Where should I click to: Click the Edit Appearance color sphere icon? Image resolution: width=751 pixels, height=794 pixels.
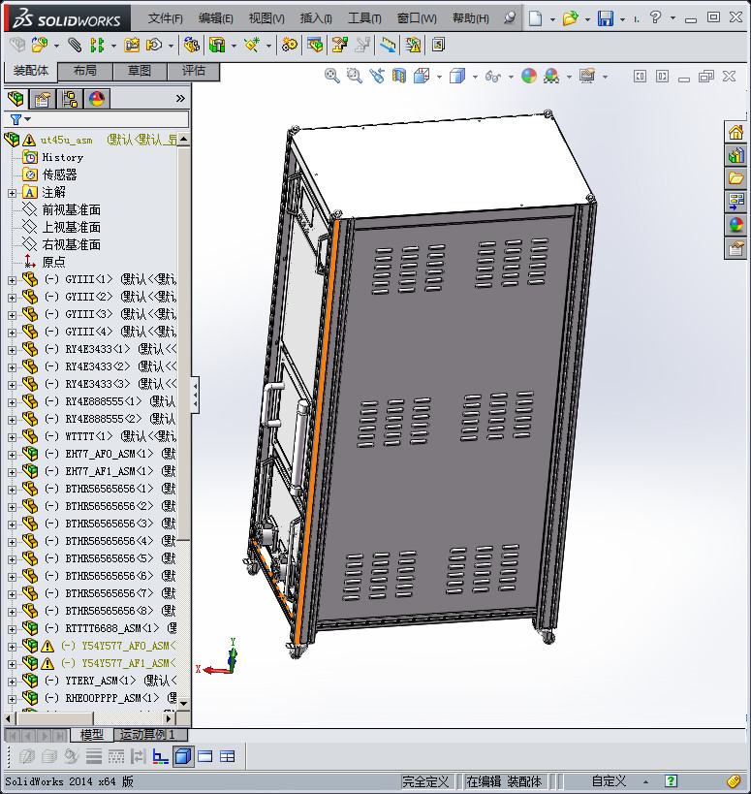coord(529,76)
